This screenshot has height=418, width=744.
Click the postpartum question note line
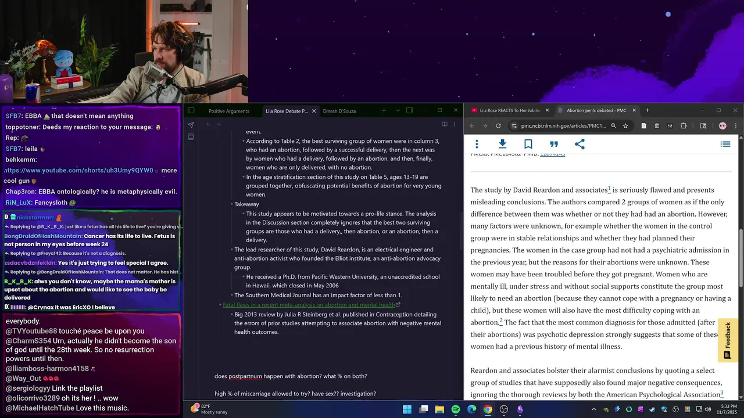[x=291, y=376]
